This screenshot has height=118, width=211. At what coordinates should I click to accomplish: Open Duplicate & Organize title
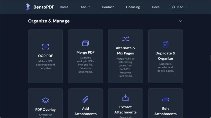[x=165, y=56]
